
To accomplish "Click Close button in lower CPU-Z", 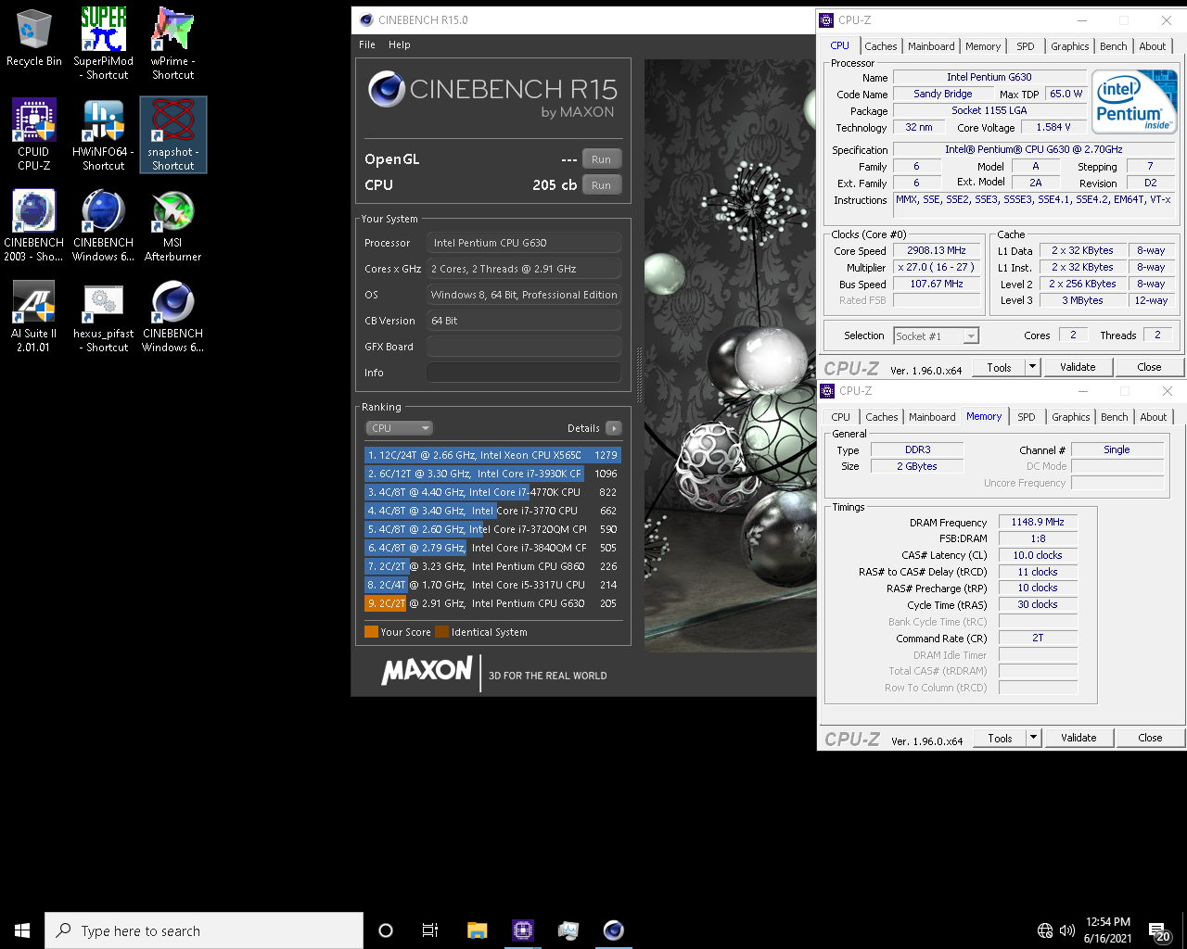I will pyautogui.click(x=1150, y=738).
